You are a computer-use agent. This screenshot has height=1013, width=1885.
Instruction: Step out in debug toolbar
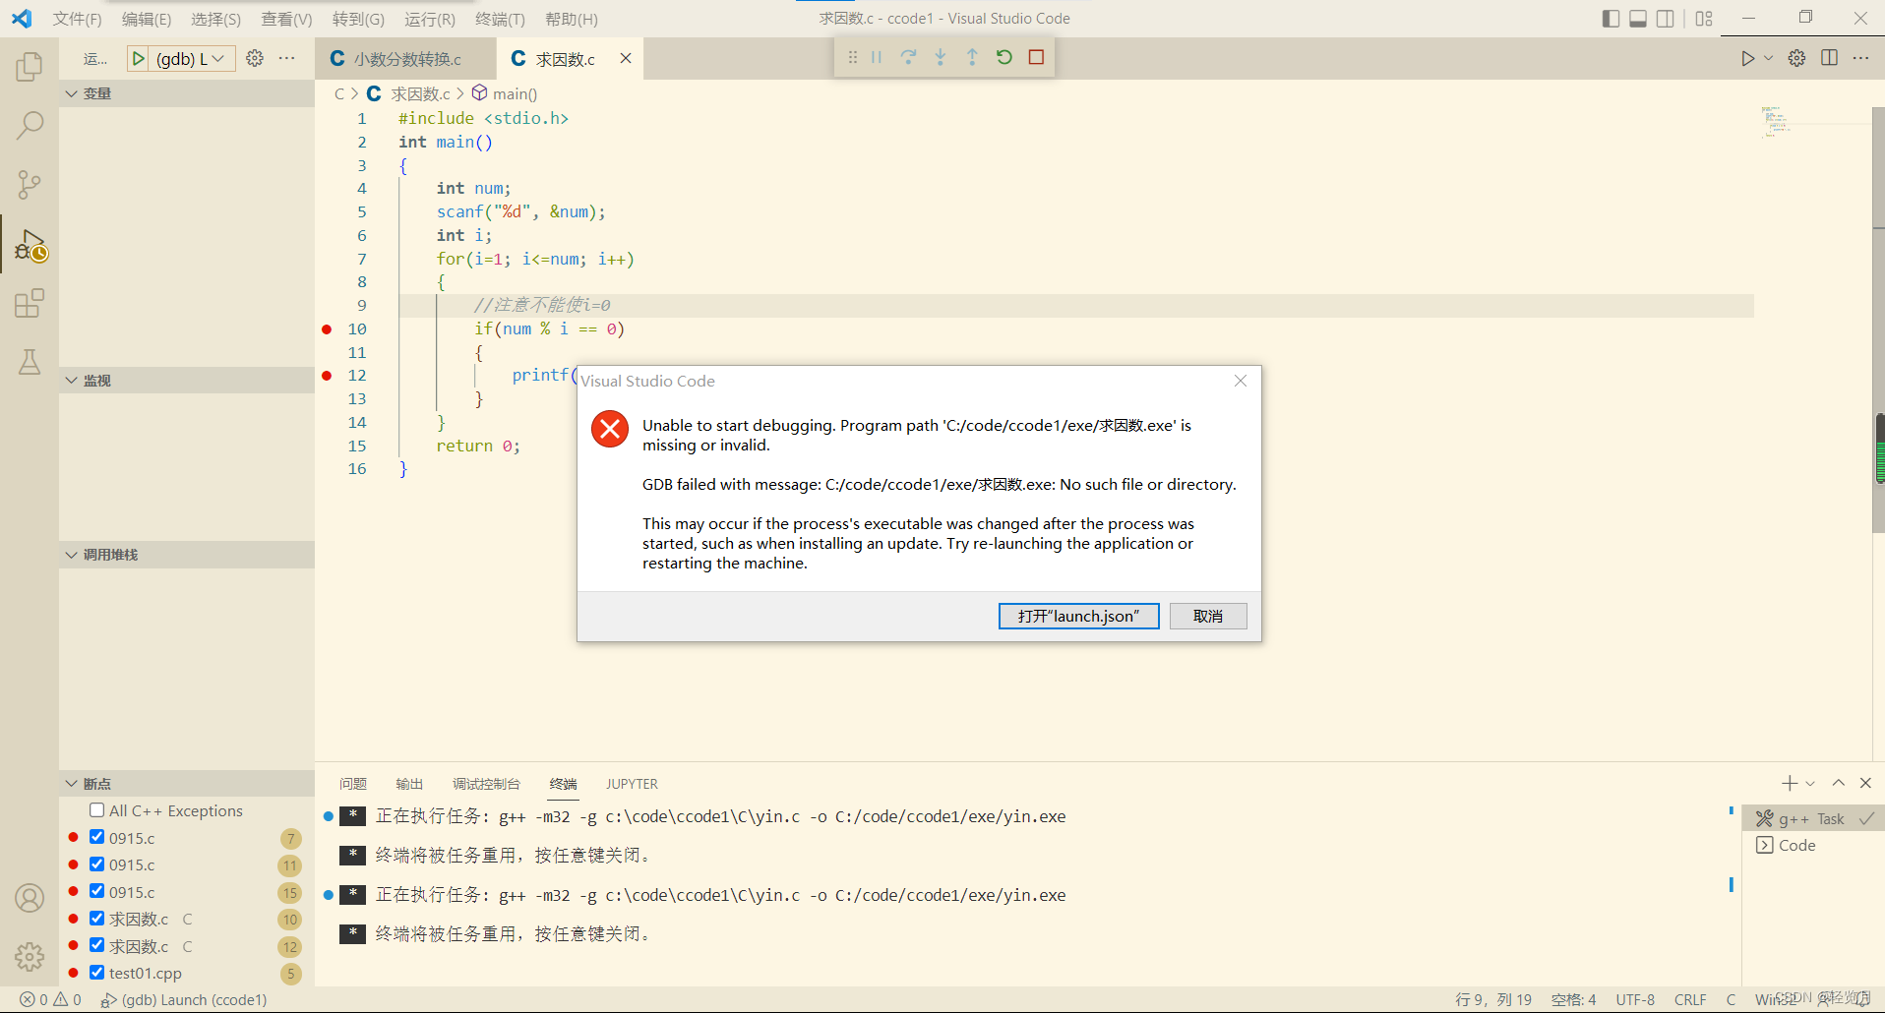972,57
